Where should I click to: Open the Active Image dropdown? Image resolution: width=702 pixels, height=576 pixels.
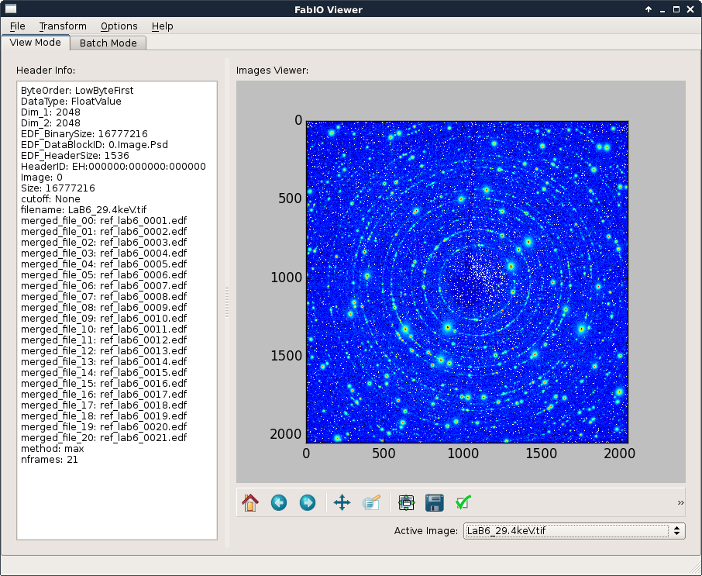click(x=573, y=531)
